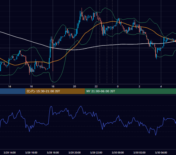Select the tall red candle wick at 18:00
The width and height of the screenshot is (176, 155).
(x=53, y=56)
